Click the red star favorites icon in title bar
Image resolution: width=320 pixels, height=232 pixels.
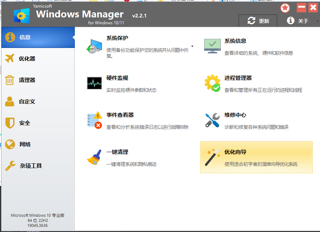(x=285, y=8)
